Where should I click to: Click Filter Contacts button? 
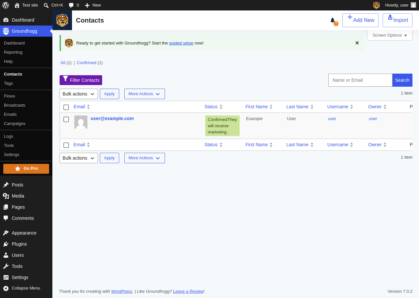coord(81,80)
